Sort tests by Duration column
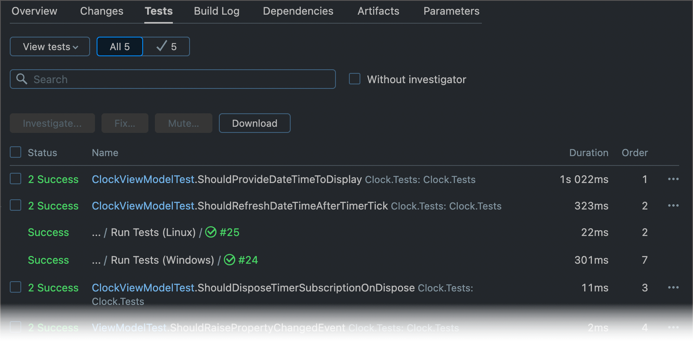This screenshot has width=693, height=344. (588, 153)
